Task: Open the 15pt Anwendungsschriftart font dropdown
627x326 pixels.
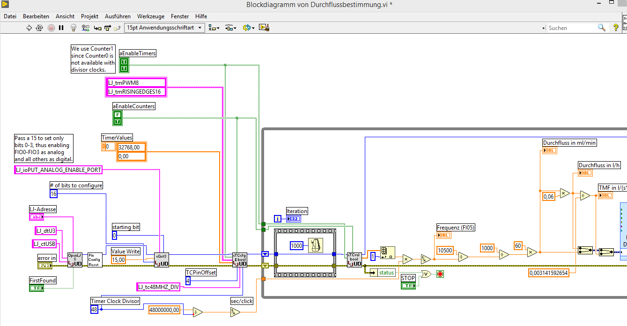Action: (164, 28)
